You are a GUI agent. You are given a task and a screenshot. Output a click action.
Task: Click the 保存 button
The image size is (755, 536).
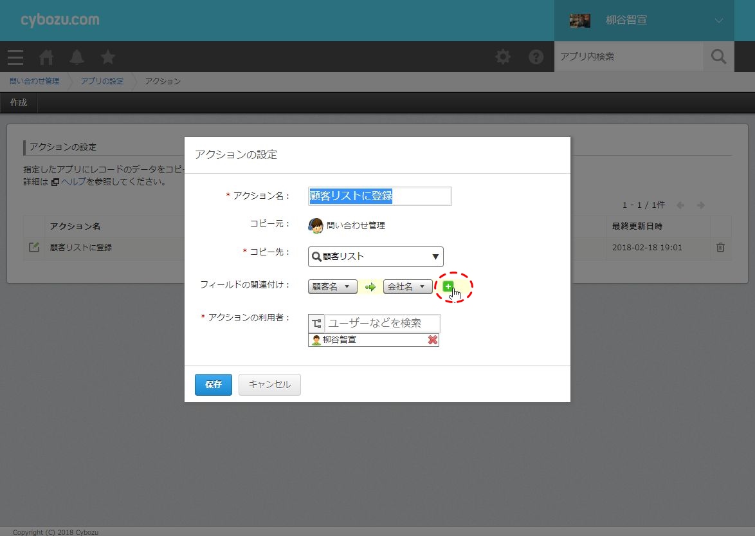(214, 384)
